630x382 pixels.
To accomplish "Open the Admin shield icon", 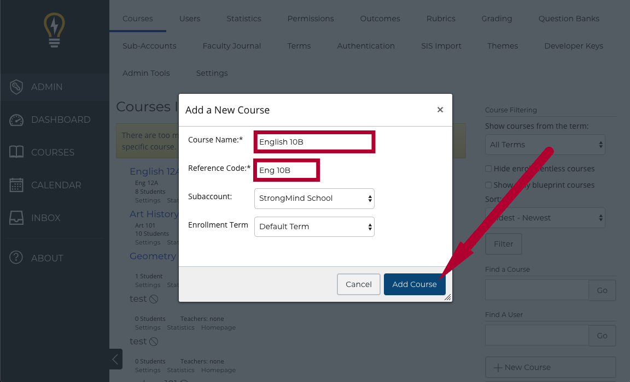I will click(x=16, y=87).
